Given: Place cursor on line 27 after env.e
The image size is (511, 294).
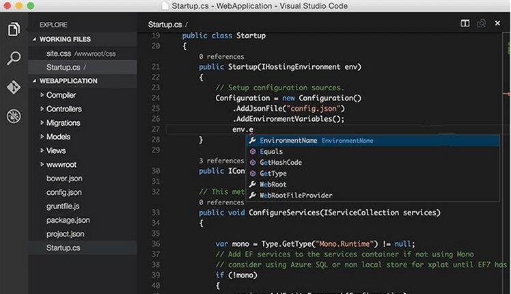Looking at the screenshot, I should click(254, 129).
